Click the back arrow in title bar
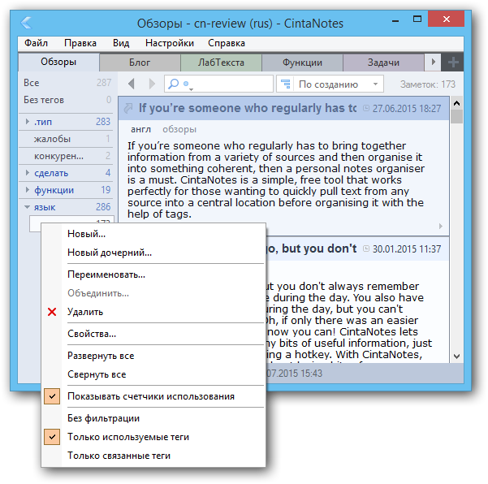This screenshot has width=488, height=484. 26,23
